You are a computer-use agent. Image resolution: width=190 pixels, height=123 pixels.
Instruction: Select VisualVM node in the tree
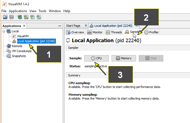coord(23,36)
